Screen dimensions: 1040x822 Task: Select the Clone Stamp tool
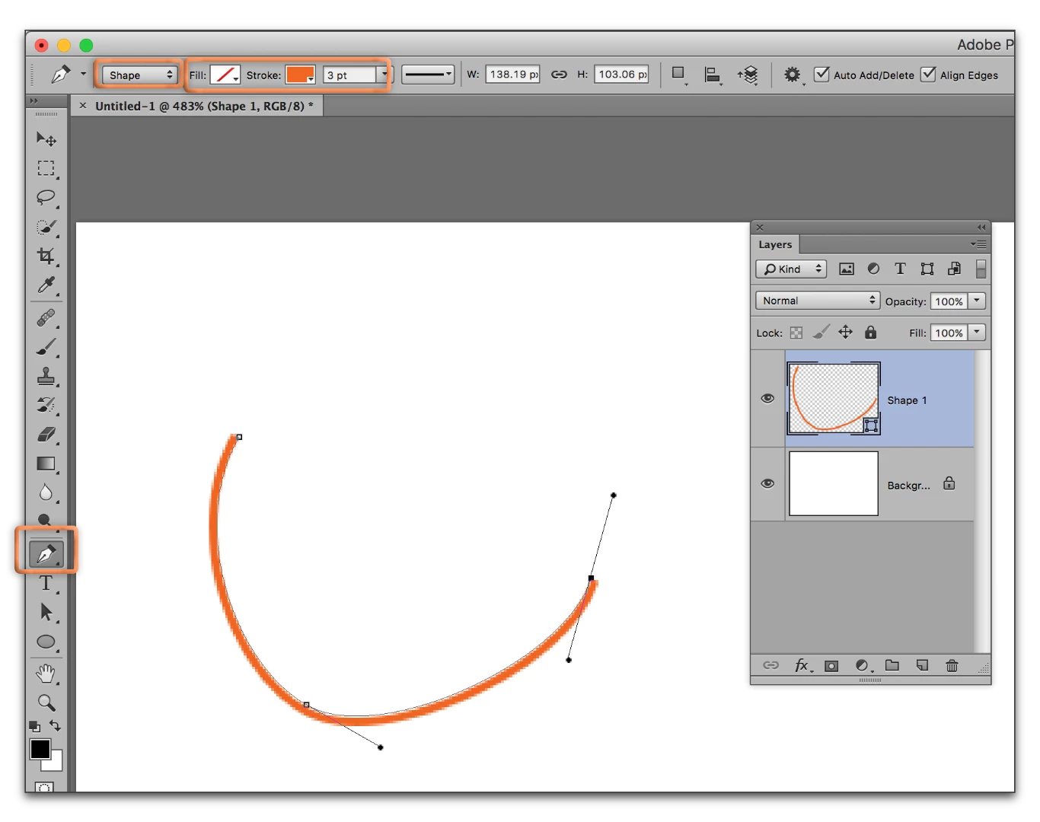pos(46,376)
